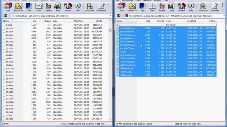This screenshot has height=127, width=227.
Task: Click Find icon in TooManyItems window
Action: pyautogui.click(x=172, y=7)
